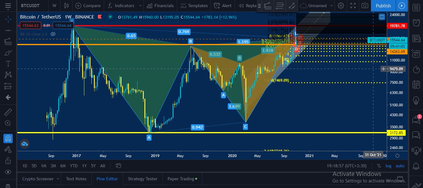Open prediction and measurement tools

point(8,86)
